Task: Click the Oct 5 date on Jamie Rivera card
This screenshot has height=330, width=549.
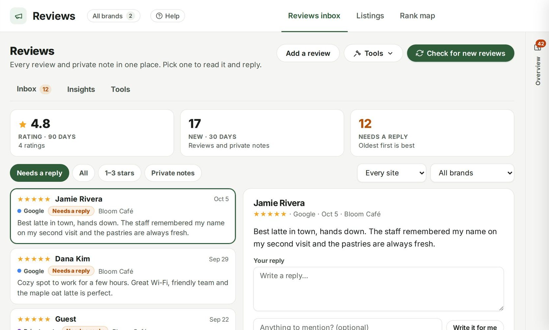Action: (x=221, y=199)
